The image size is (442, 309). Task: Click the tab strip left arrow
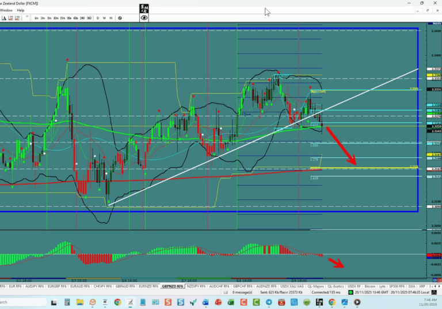[436, 286]
